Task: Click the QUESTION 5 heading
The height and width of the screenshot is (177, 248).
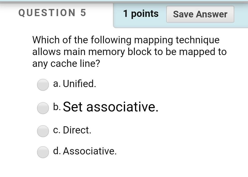Action: point(52,13)
